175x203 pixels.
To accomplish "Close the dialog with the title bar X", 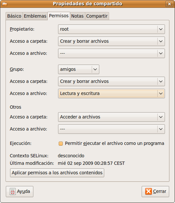I will [x=169, y=4].
